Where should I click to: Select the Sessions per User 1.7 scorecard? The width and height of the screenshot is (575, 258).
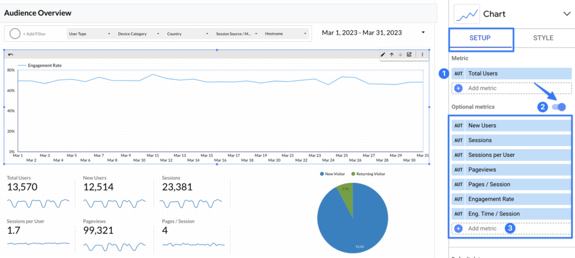pos(39,234)
